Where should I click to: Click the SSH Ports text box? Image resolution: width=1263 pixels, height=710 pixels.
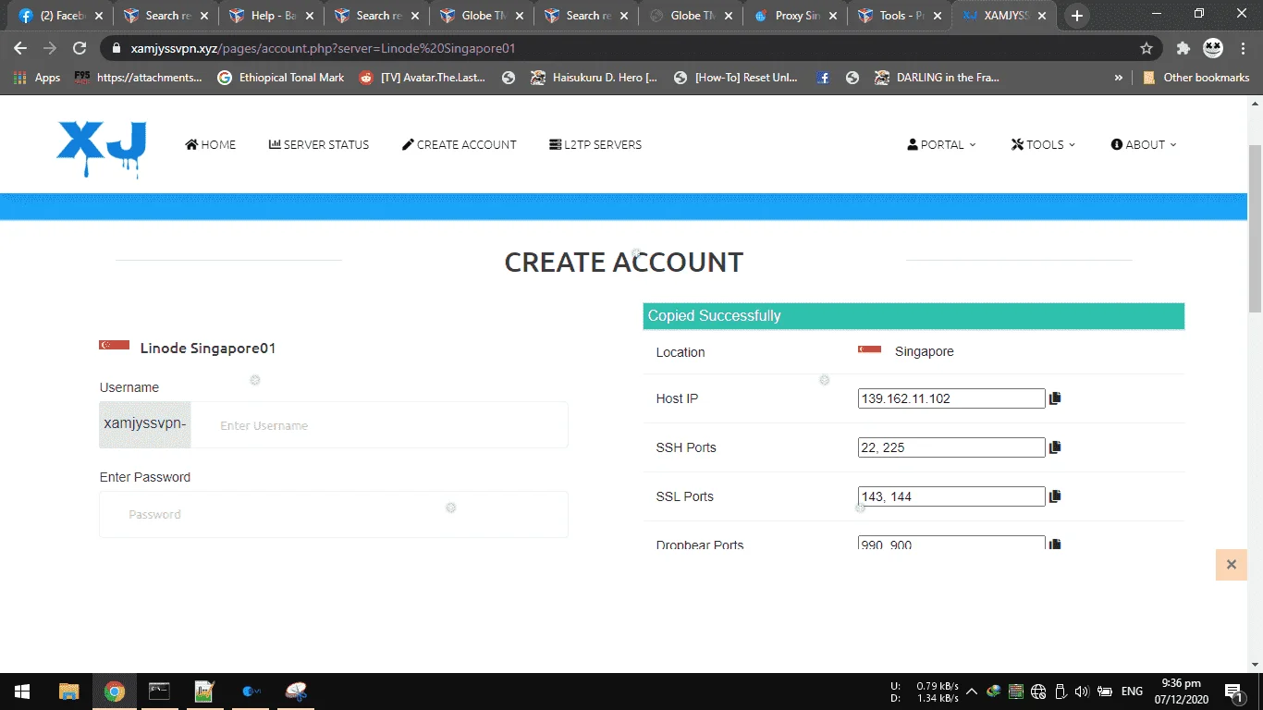click(951, 447)
